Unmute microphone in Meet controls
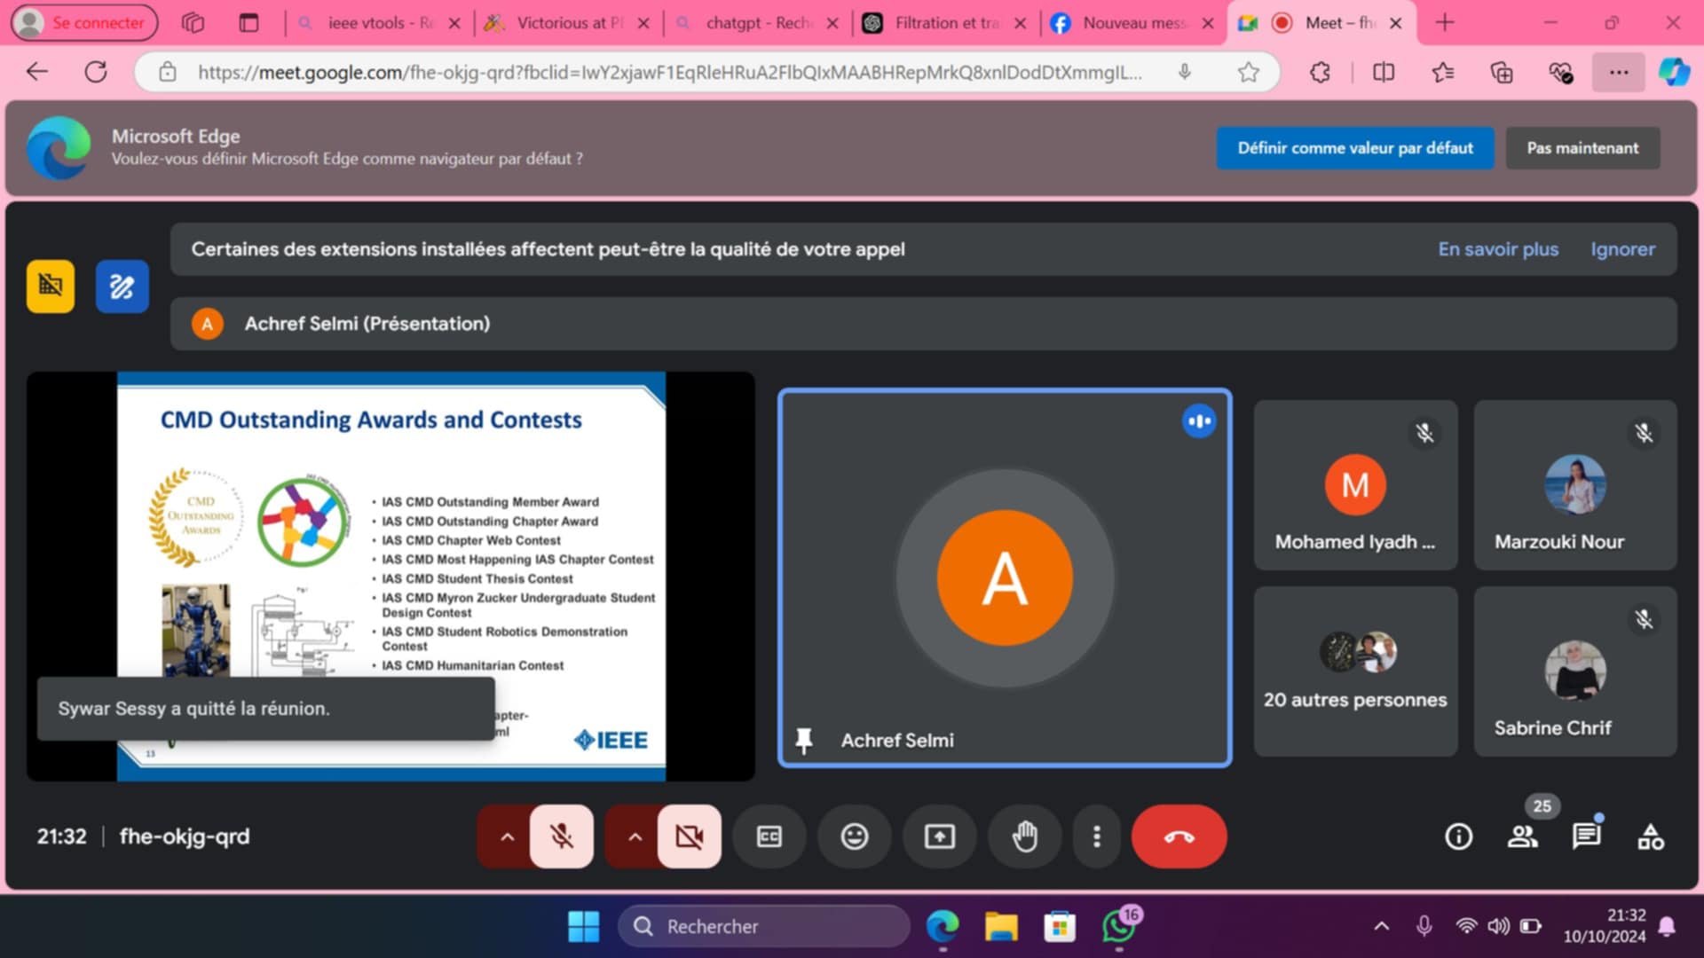The image size is (1704, 958). tap(561, 836)
